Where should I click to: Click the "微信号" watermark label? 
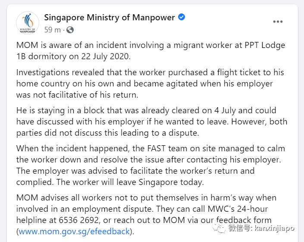[x=240, y=228]
